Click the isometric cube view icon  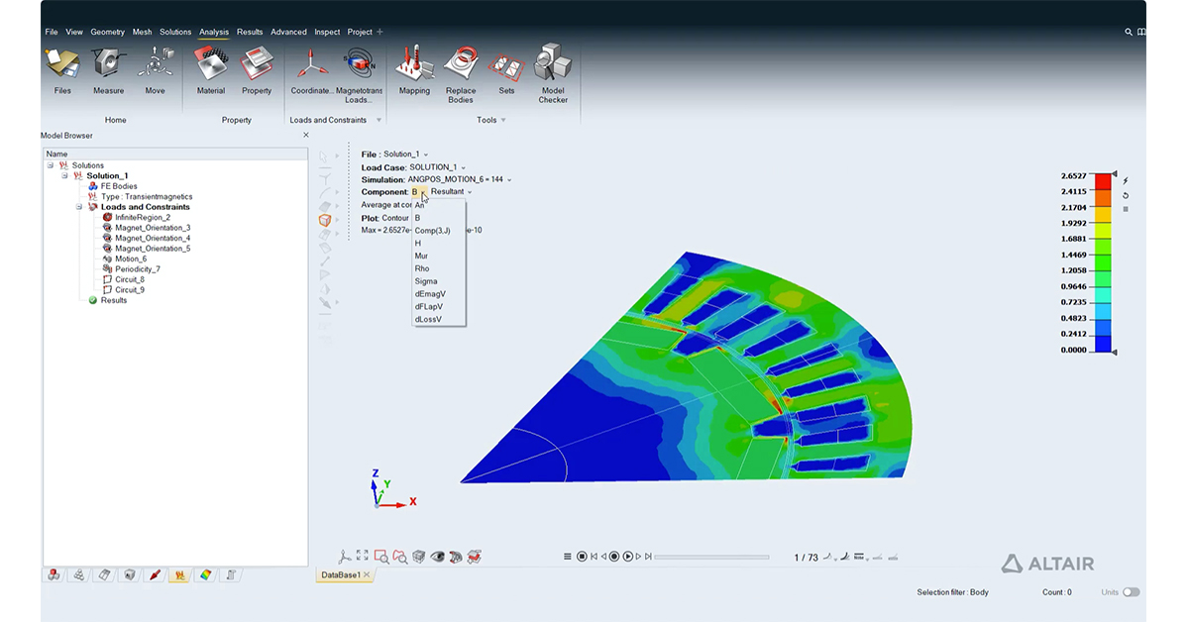click(x=419, y=557)
